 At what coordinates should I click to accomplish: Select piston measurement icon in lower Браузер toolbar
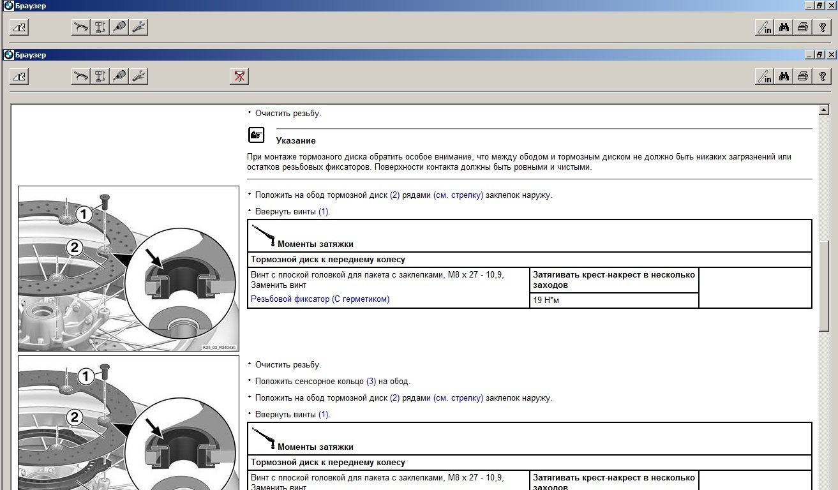(100, 77)
